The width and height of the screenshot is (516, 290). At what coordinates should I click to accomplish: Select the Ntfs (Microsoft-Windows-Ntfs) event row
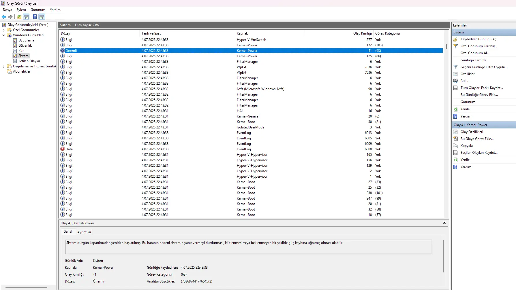(251, 89)
